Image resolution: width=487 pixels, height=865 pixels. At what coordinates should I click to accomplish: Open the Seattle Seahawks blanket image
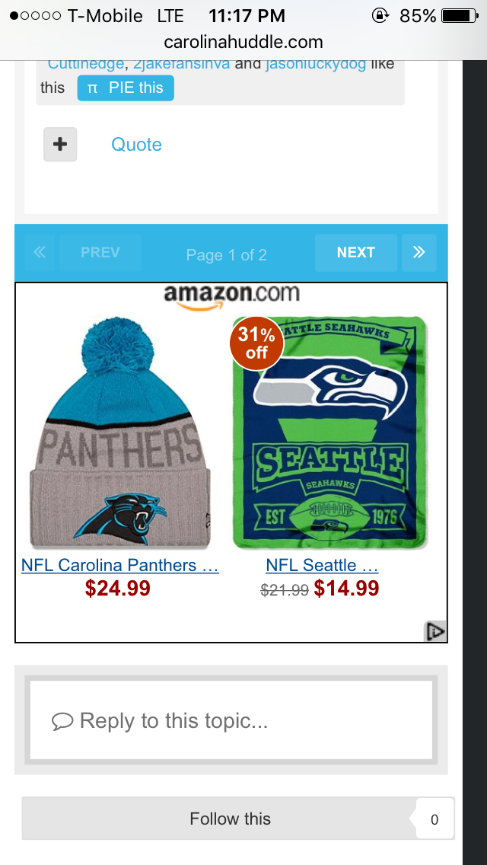329,432
